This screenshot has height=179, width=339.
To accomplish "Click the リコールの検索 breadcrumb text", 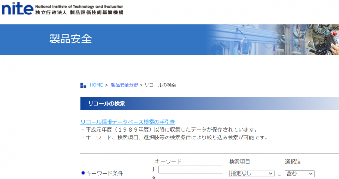I will click(x=160, y=85).
